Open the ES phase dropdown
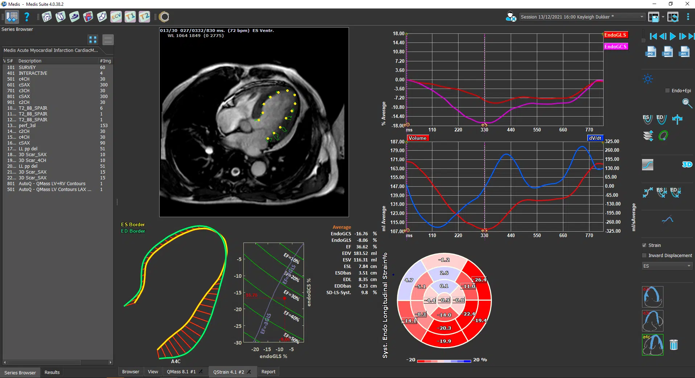The height and width of the screenshot is (378, 695). pos(667,266)
